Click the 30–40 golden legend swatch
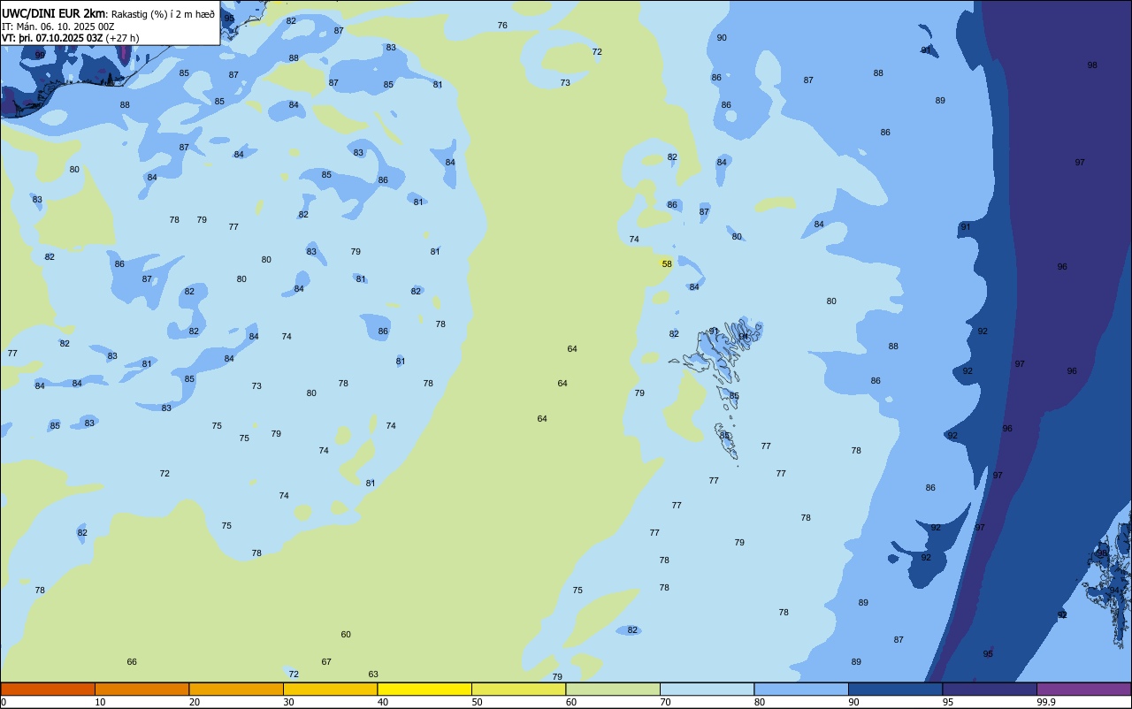The width and height of the screenshot is (1132, 709). point(330,689)
